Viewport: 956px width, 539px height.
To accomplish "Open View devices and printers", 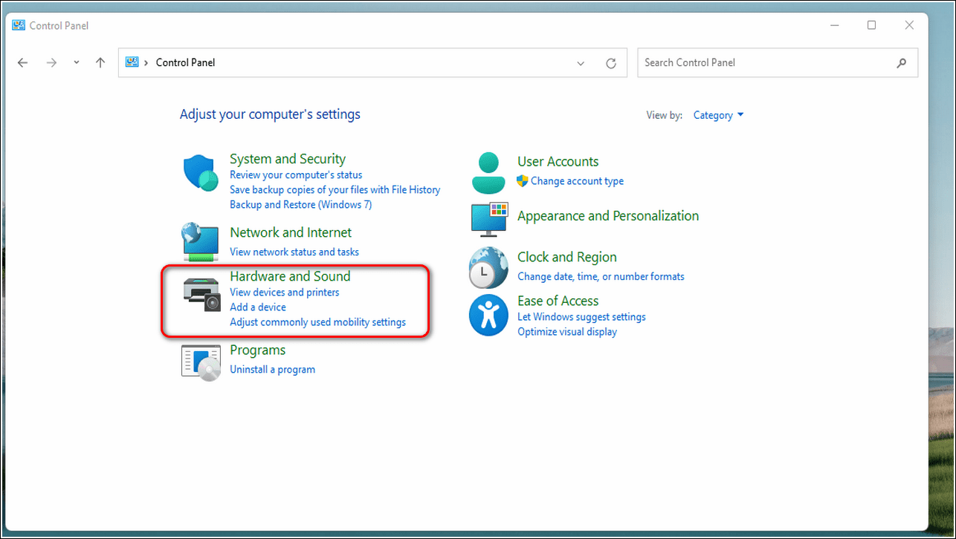I will coord(284,292).
